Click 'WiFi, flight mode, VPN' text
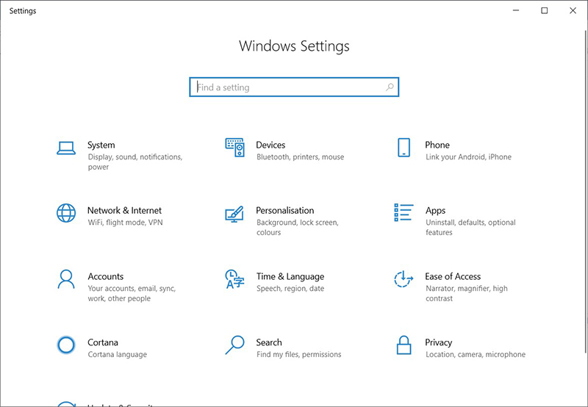Image resolution: width=588 pixels, height=407 pixels. pos(125,223)
